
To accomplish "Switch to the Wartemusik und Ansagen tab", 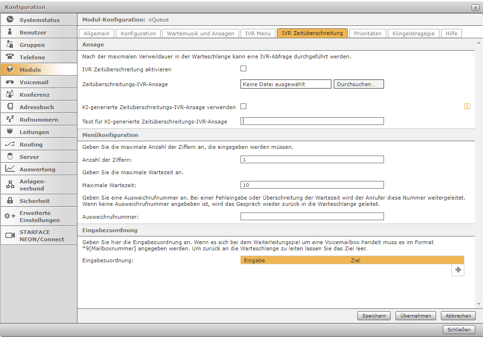I will tap(200, 34).
